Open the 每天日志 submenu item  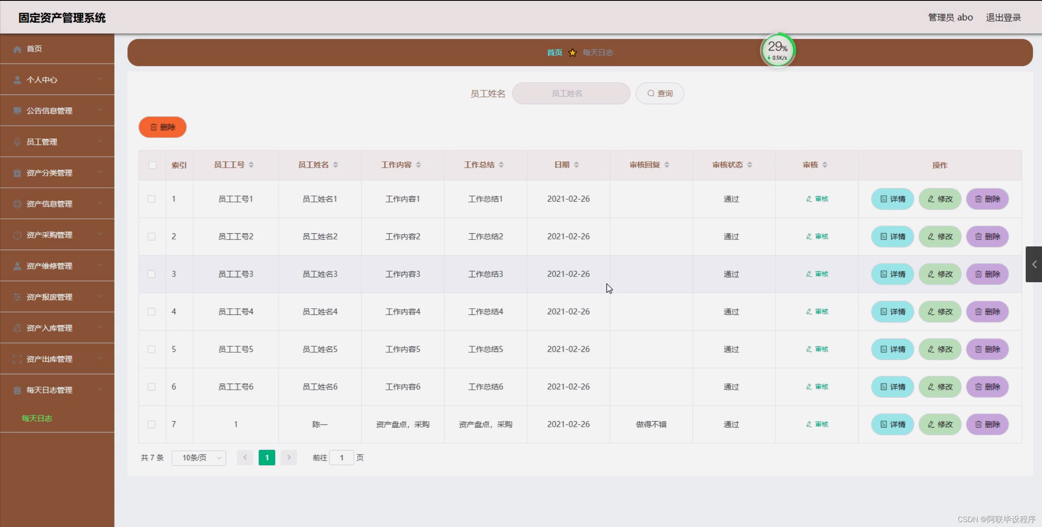(x=37, y=418)
